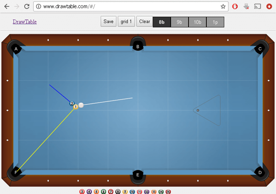This screenshot has height=194, width=276.
Task: Reload the page using the refresh icon
Action: point(27,7)
